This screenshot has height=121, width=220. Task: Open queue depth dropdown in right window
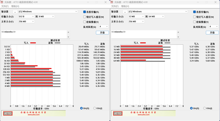click(x=214, y=26)
